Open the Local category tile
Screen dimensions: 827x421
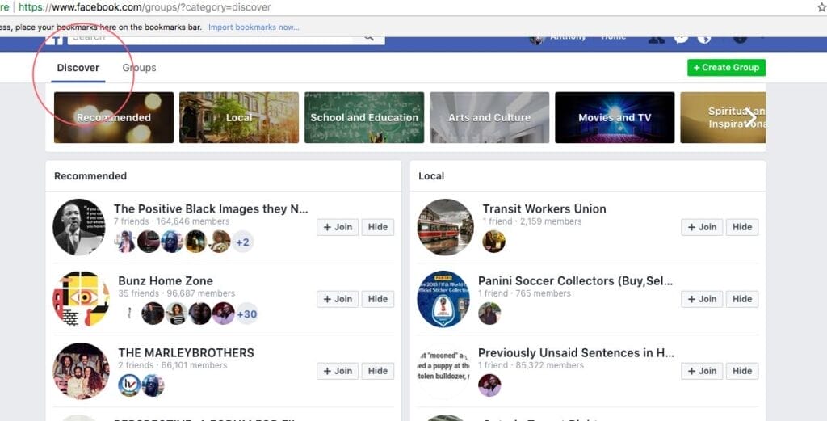239,117
